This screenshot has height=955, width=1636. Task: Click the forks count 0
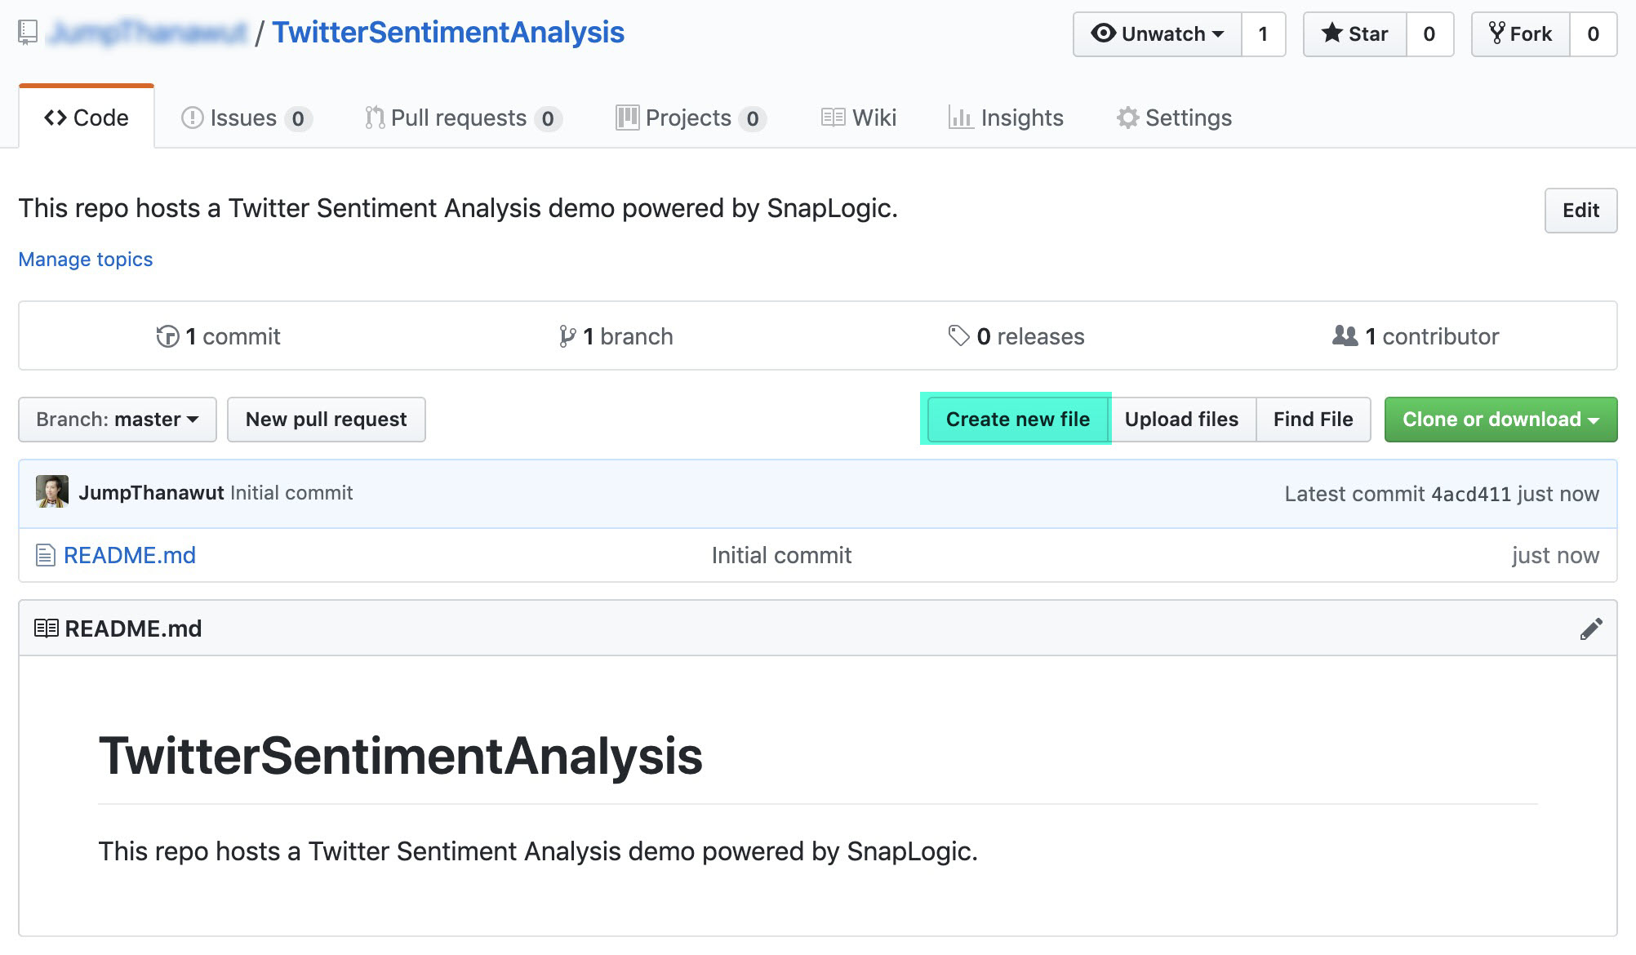click(x=1593, y=34)
